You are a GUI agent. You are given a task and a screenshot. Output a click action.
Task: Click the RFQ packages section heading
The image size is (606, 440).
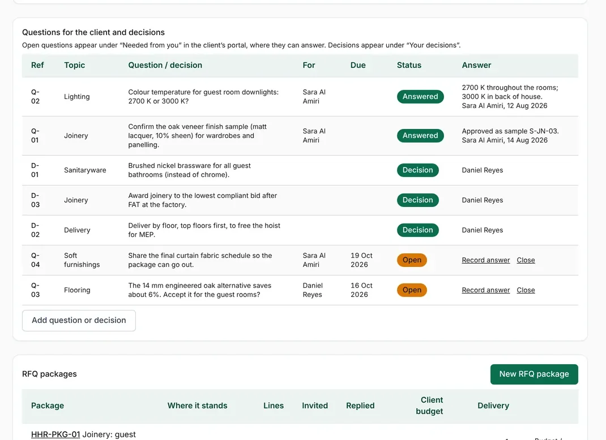(49, 374)
